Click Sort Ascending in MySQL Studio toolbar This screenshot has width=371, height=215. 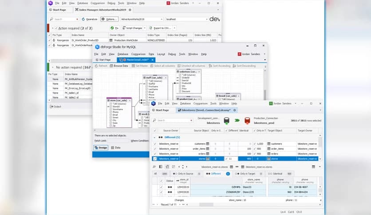coord(220,66)
